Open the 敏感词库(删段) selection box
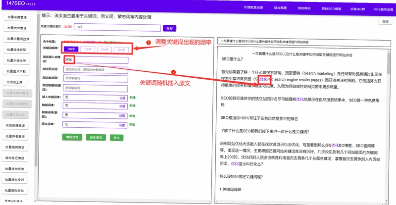Image resolution: width=396 pixels, height=205 pixels. click(x=95, y=115)
